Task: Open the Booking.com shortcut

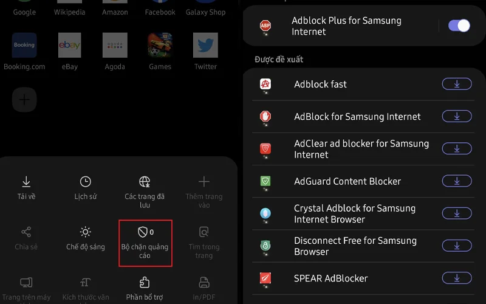Action: click(24, 51)
